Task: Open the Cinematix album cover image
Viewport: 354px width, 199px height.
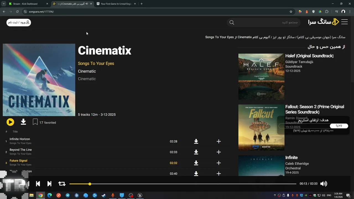Action: (39, 80)
